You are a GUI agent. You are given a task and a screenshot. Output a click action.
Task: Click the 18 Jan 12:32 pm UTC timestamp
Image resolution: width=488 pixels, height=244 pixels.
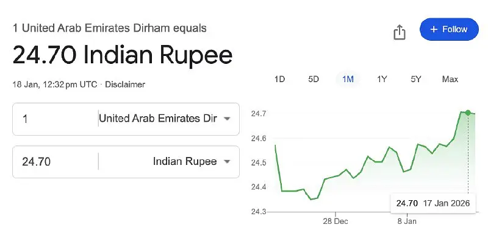coord(54,85)
